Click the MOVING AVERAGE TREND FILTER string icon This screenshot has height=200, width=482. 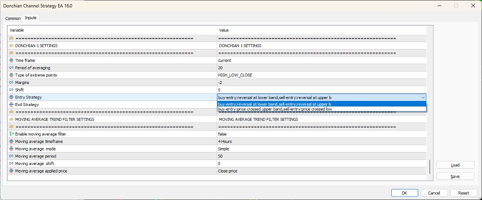12,119
